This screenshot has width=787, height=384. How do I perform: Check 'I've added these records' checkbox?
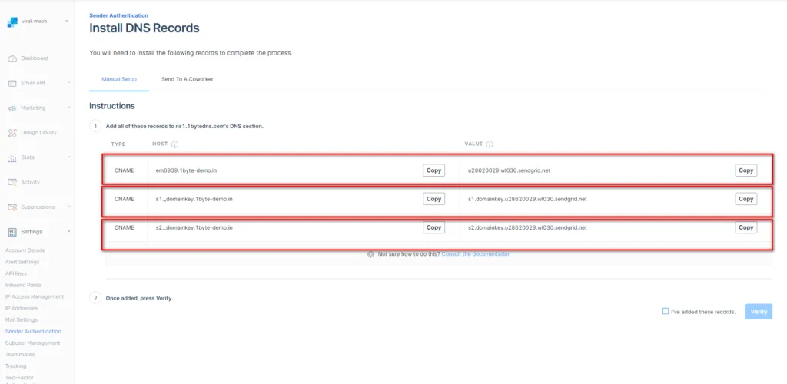coord(666,311)
